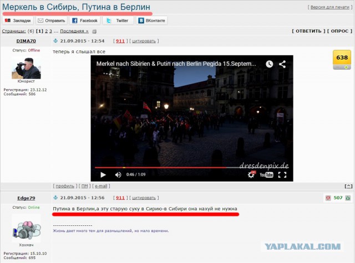
Task: Share the thread on Facebook
Action: point(85,20)
